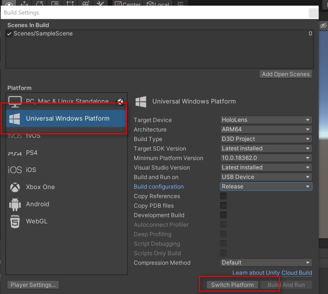The image size is (328, 294).
Task: Toggle the Local handle rotation button
Action: [158, 4]
